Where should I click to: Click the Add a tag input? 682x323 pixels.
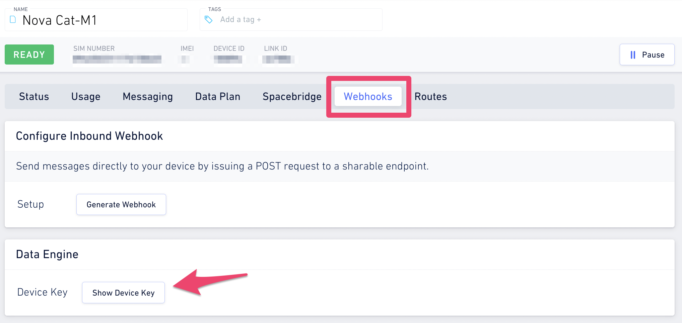pyautogui.click(x=291, y=20)
